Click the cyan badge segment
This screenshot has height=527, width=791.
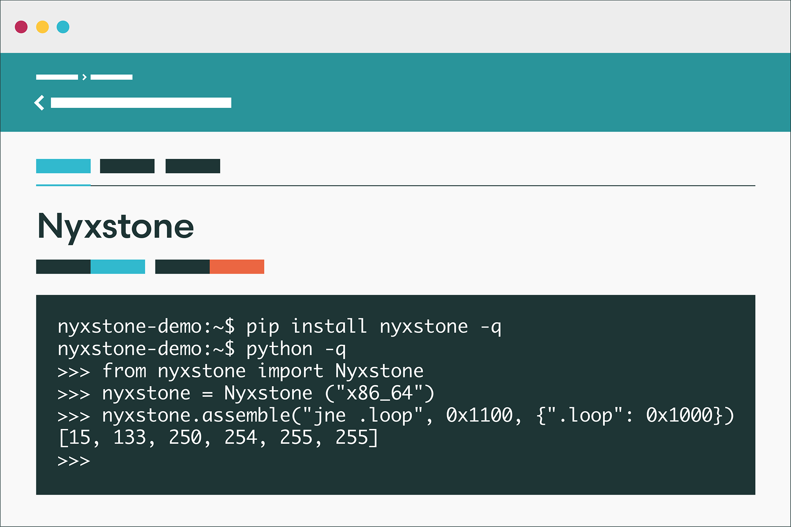[118, 267]
